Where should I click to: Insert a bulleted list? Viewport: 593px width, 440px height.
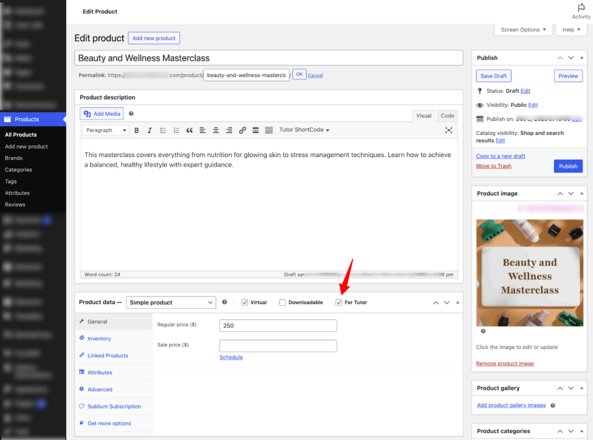(x=163, y=130)
